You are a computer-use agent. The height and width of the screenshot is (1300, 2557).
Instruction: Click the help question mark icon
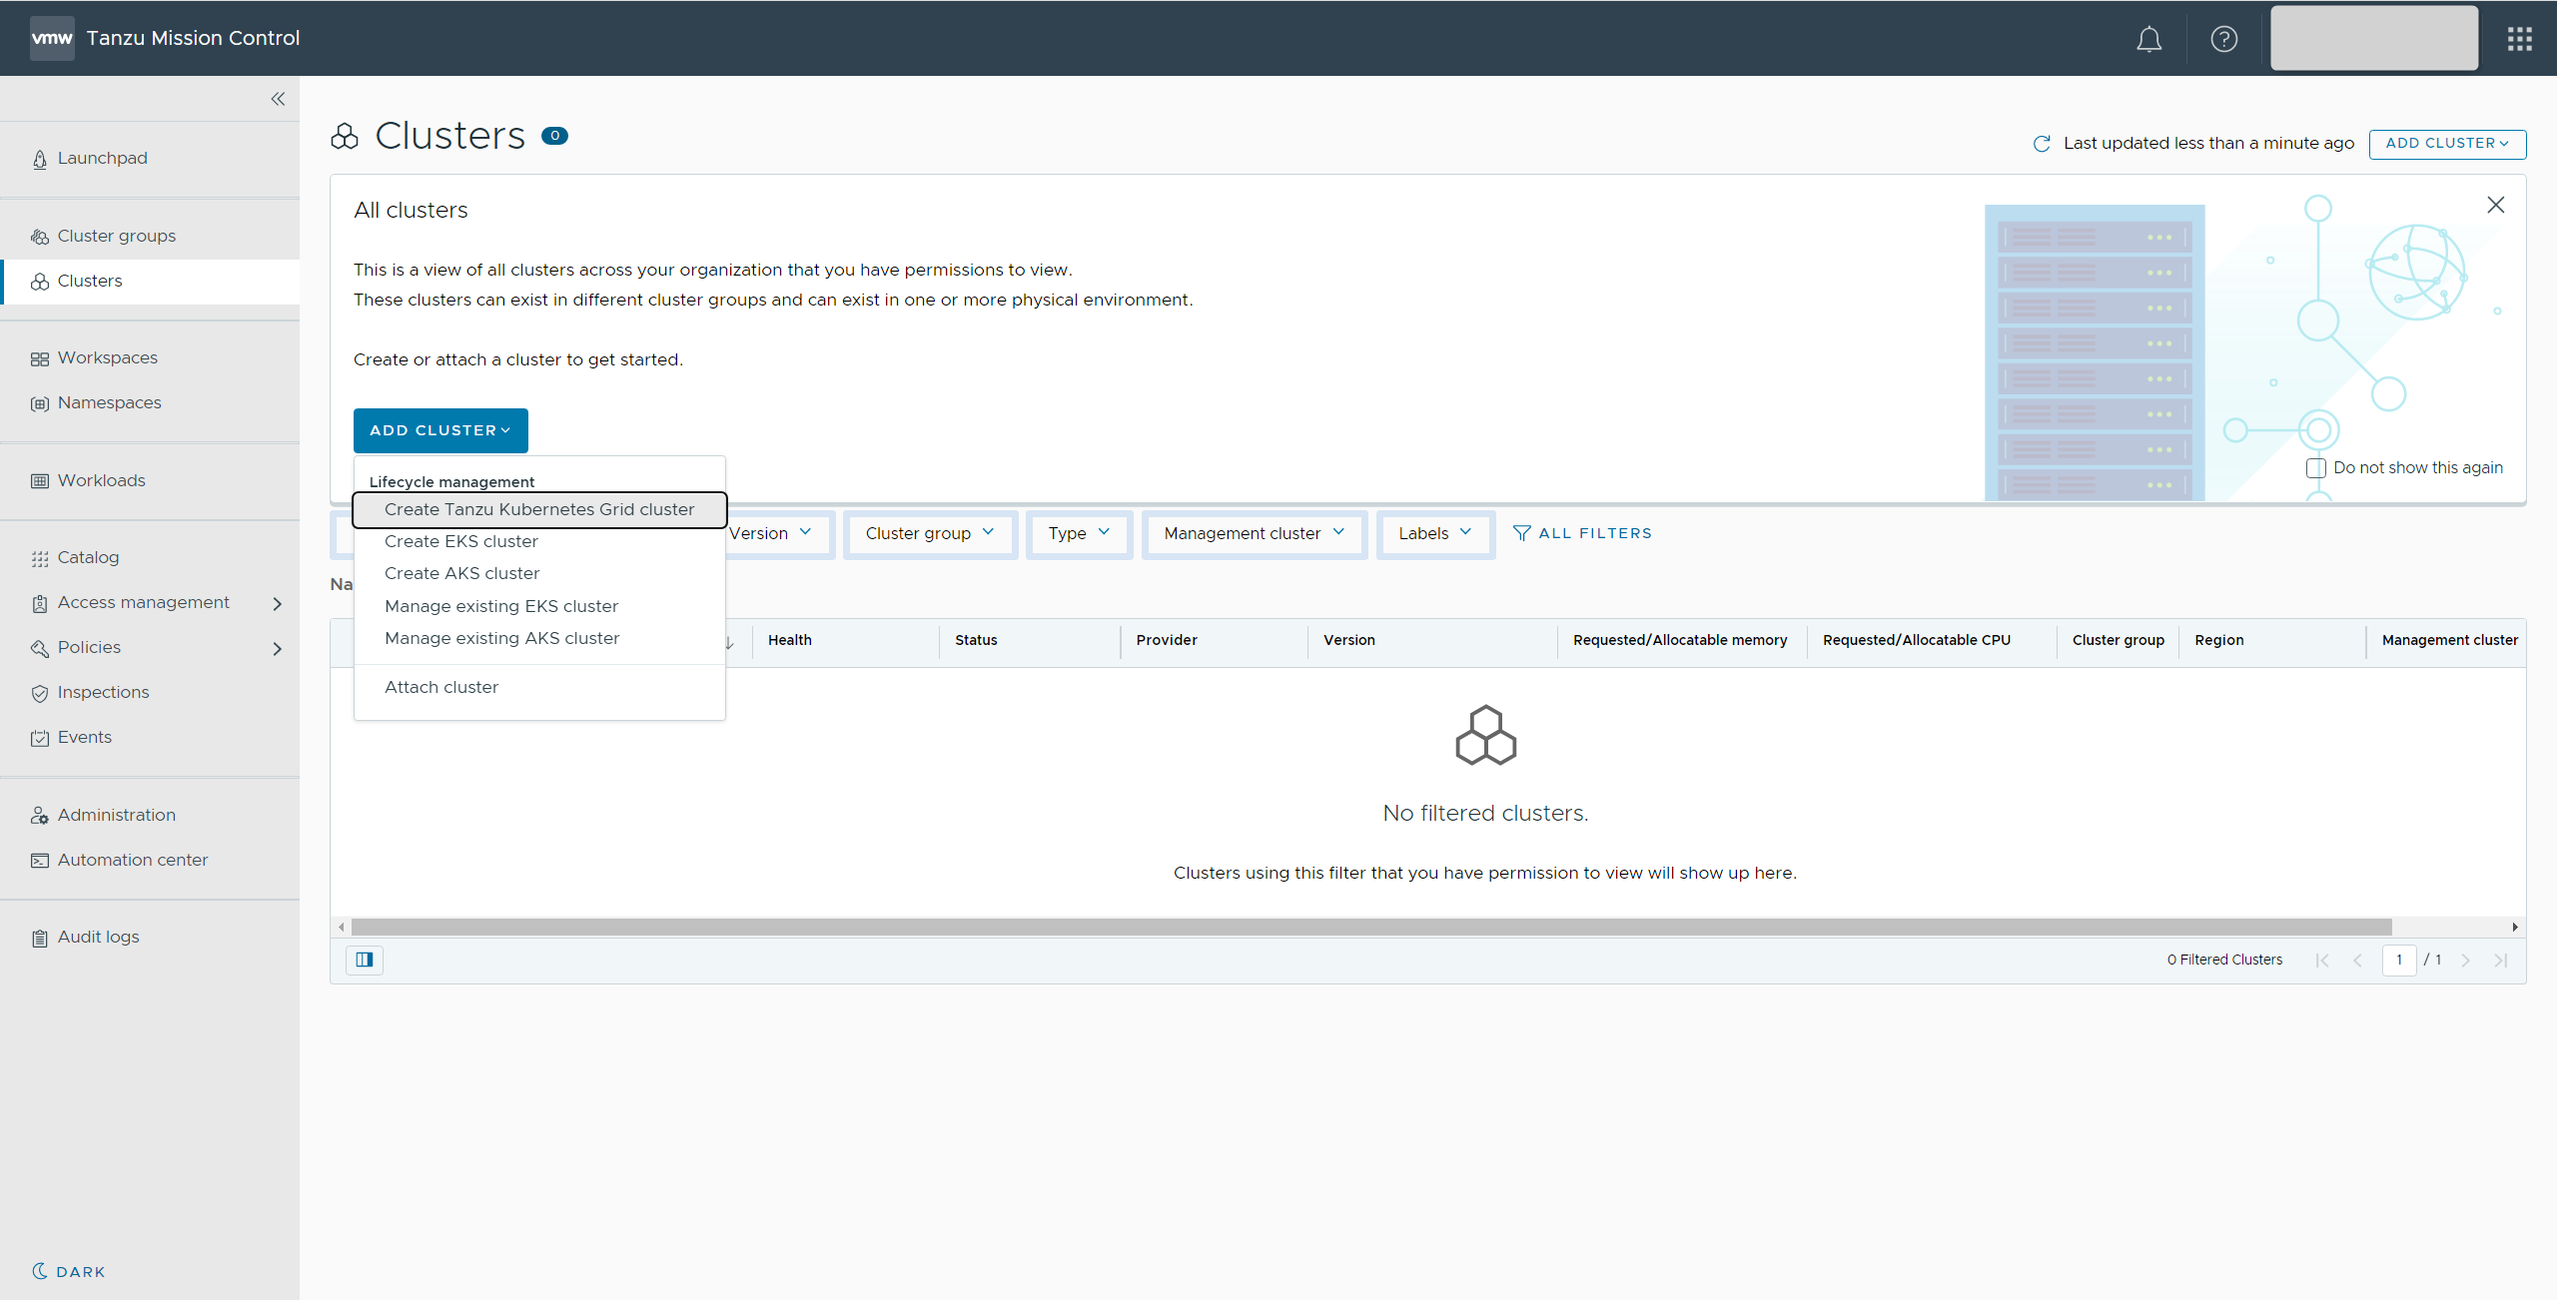click(x=2223, y=39)
